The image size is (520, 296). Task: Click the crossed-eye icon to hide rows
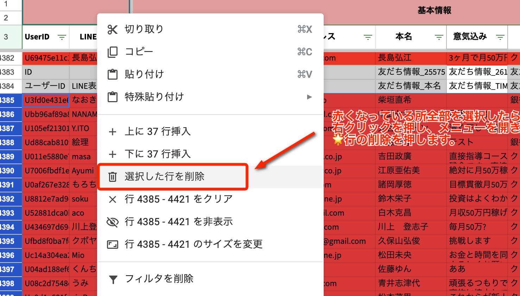click(113, 221)
